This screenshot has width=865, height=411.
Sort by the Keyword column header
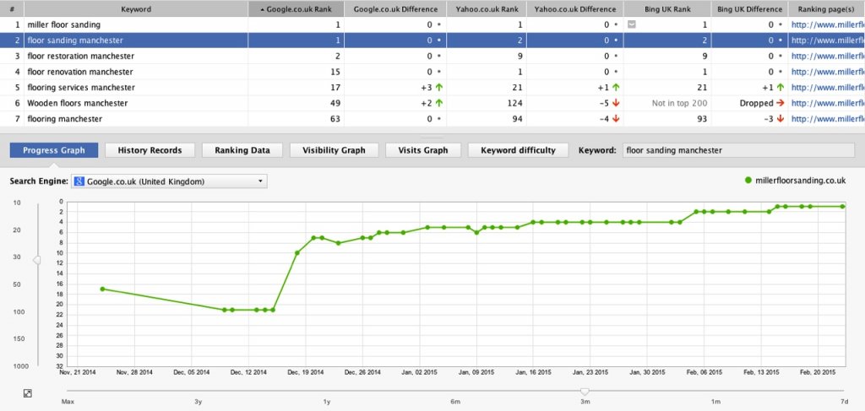(136, 8)
